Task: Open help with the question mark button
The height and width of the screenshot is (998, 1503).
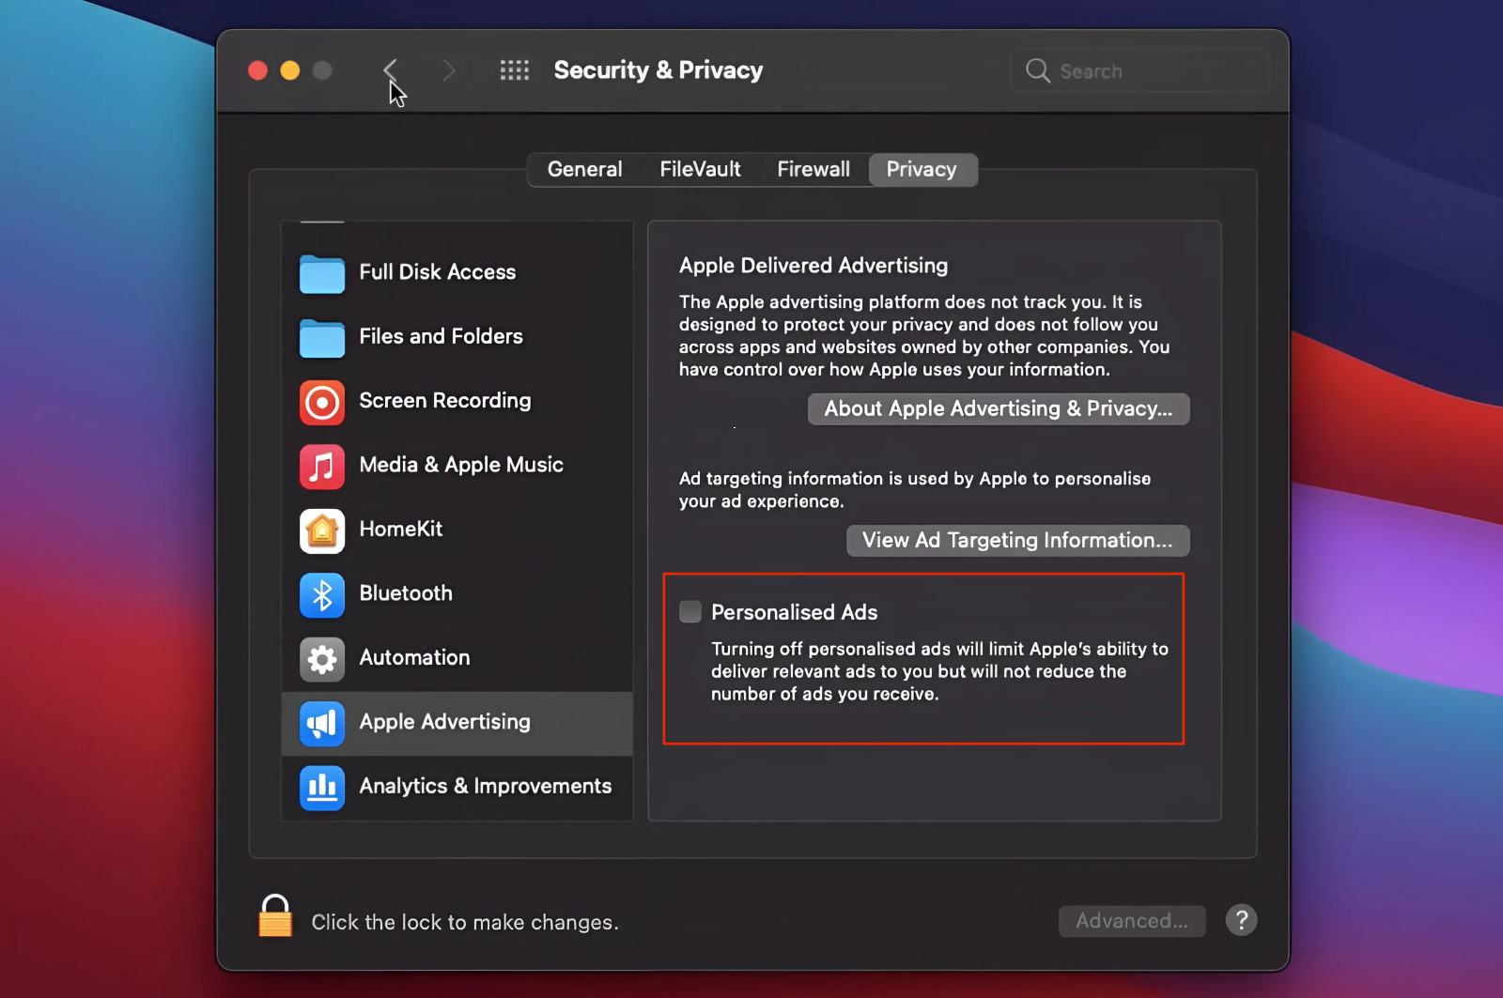Action: point(1241,920)
